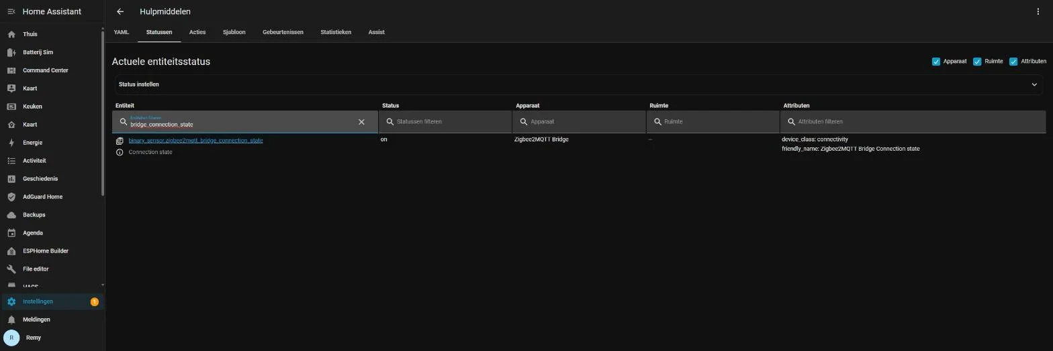Show entity info icon for Connection state
The image size is (1053, 351).
click(x=120, y=152)
